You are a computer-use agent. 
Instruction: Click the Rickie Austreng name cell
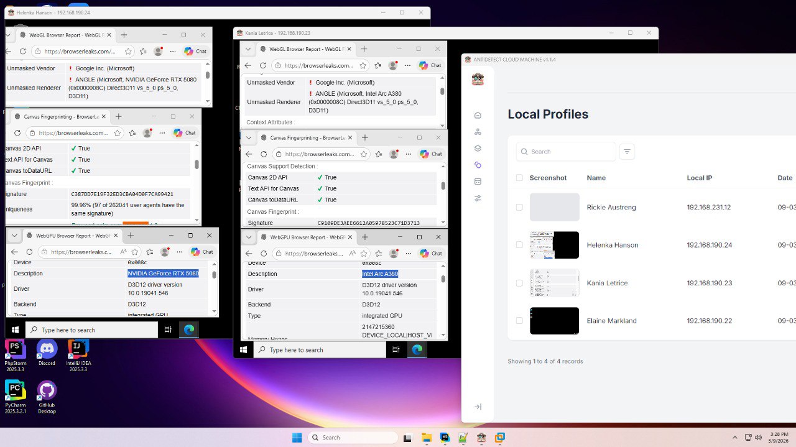click(611, 207)
